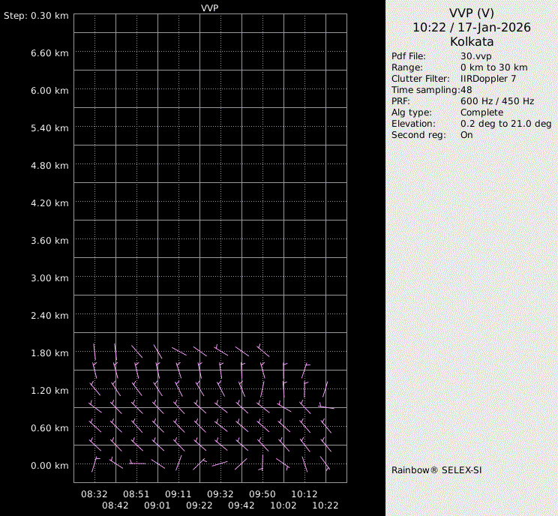Image resolution: width=558 pixels, height=516 pixels.
Task: Click the 10:22 / 17-Jan-2026 timestamp
Action: tap(471, 27)
